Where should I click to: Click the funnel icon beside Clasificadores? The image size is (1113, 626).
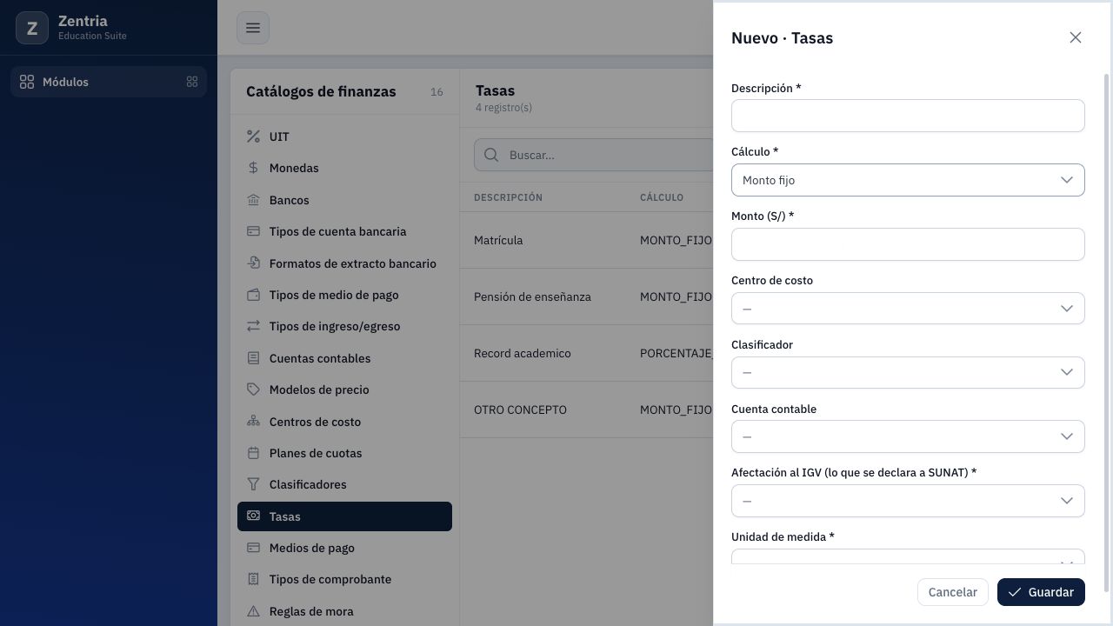tap(253, 484)
